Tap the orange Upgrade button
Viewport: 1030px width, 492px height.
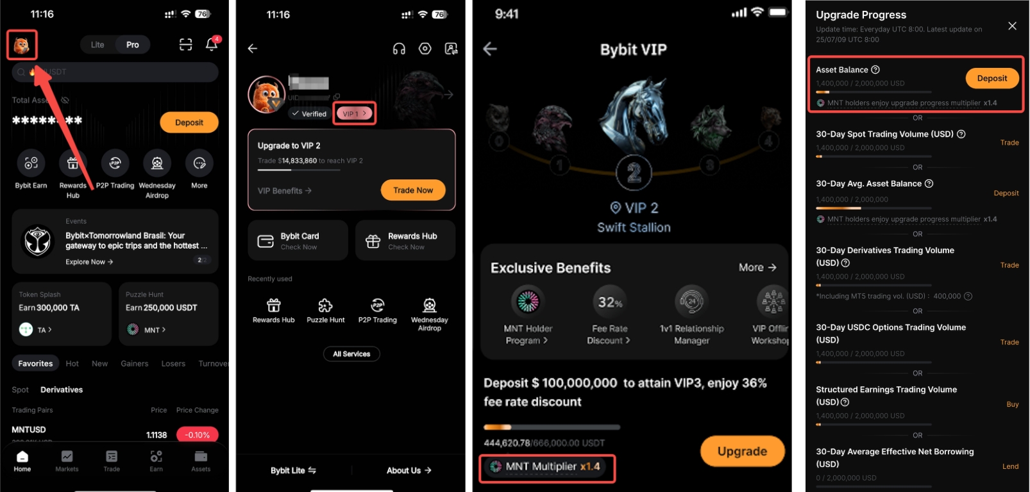point(742,451)
